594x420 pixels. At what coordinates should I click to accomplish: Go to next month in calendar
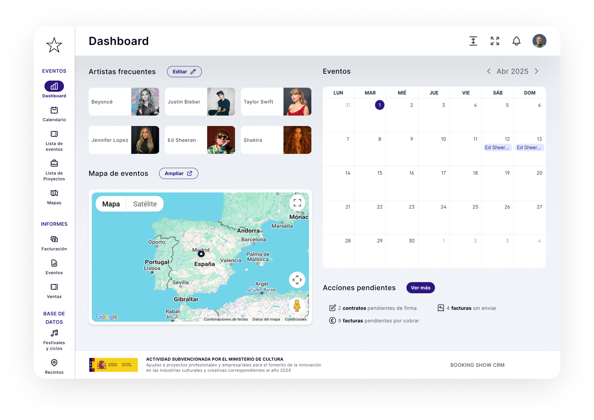(x=536, y=71)
